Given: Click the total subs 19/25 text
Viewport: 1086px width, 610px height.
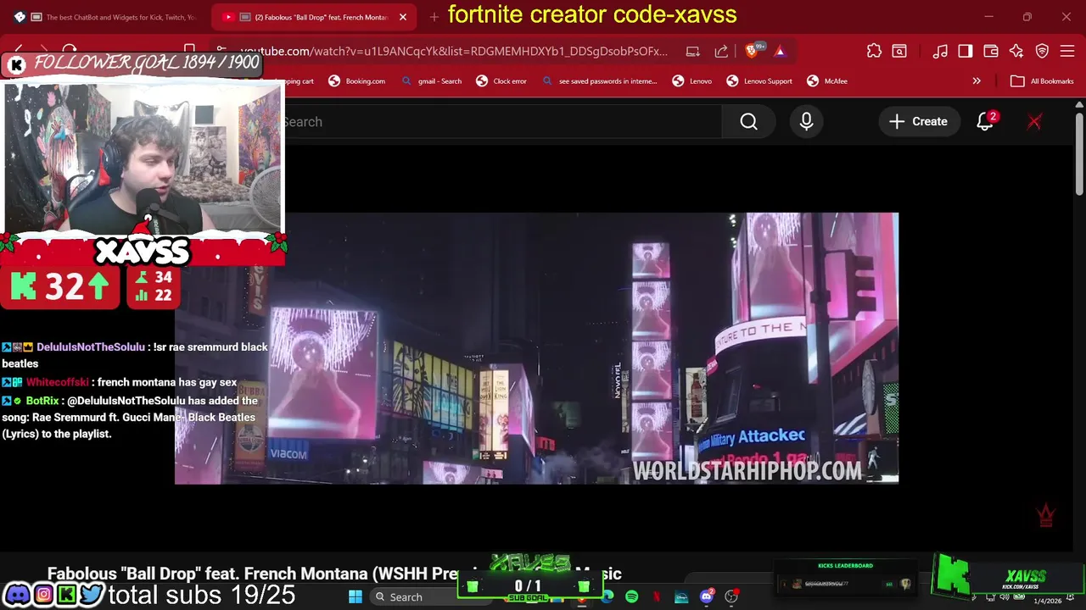Looking at the screenshot, I should (202, 595).
